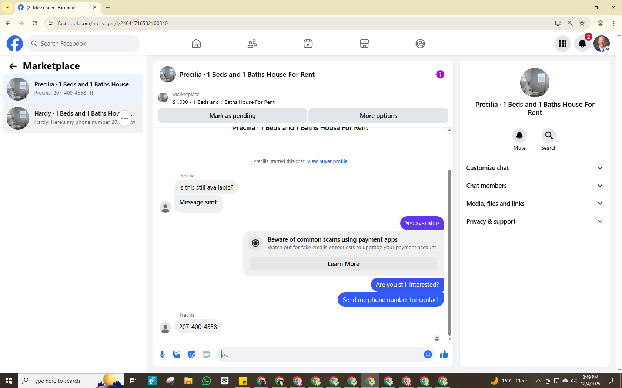This screenshot has width=622, height=388.
Task: Open the taskbar clock and date
Action: [591, 381]
